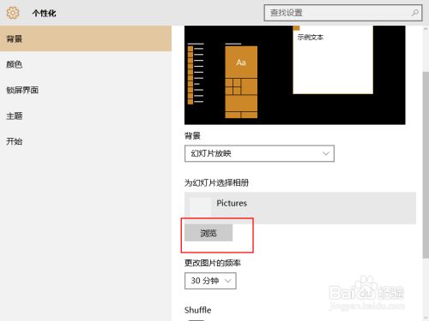The image size is (429, 321).
Task: Click the search magnifier icon
Action: pyautogui.click(x=415, y=13)
